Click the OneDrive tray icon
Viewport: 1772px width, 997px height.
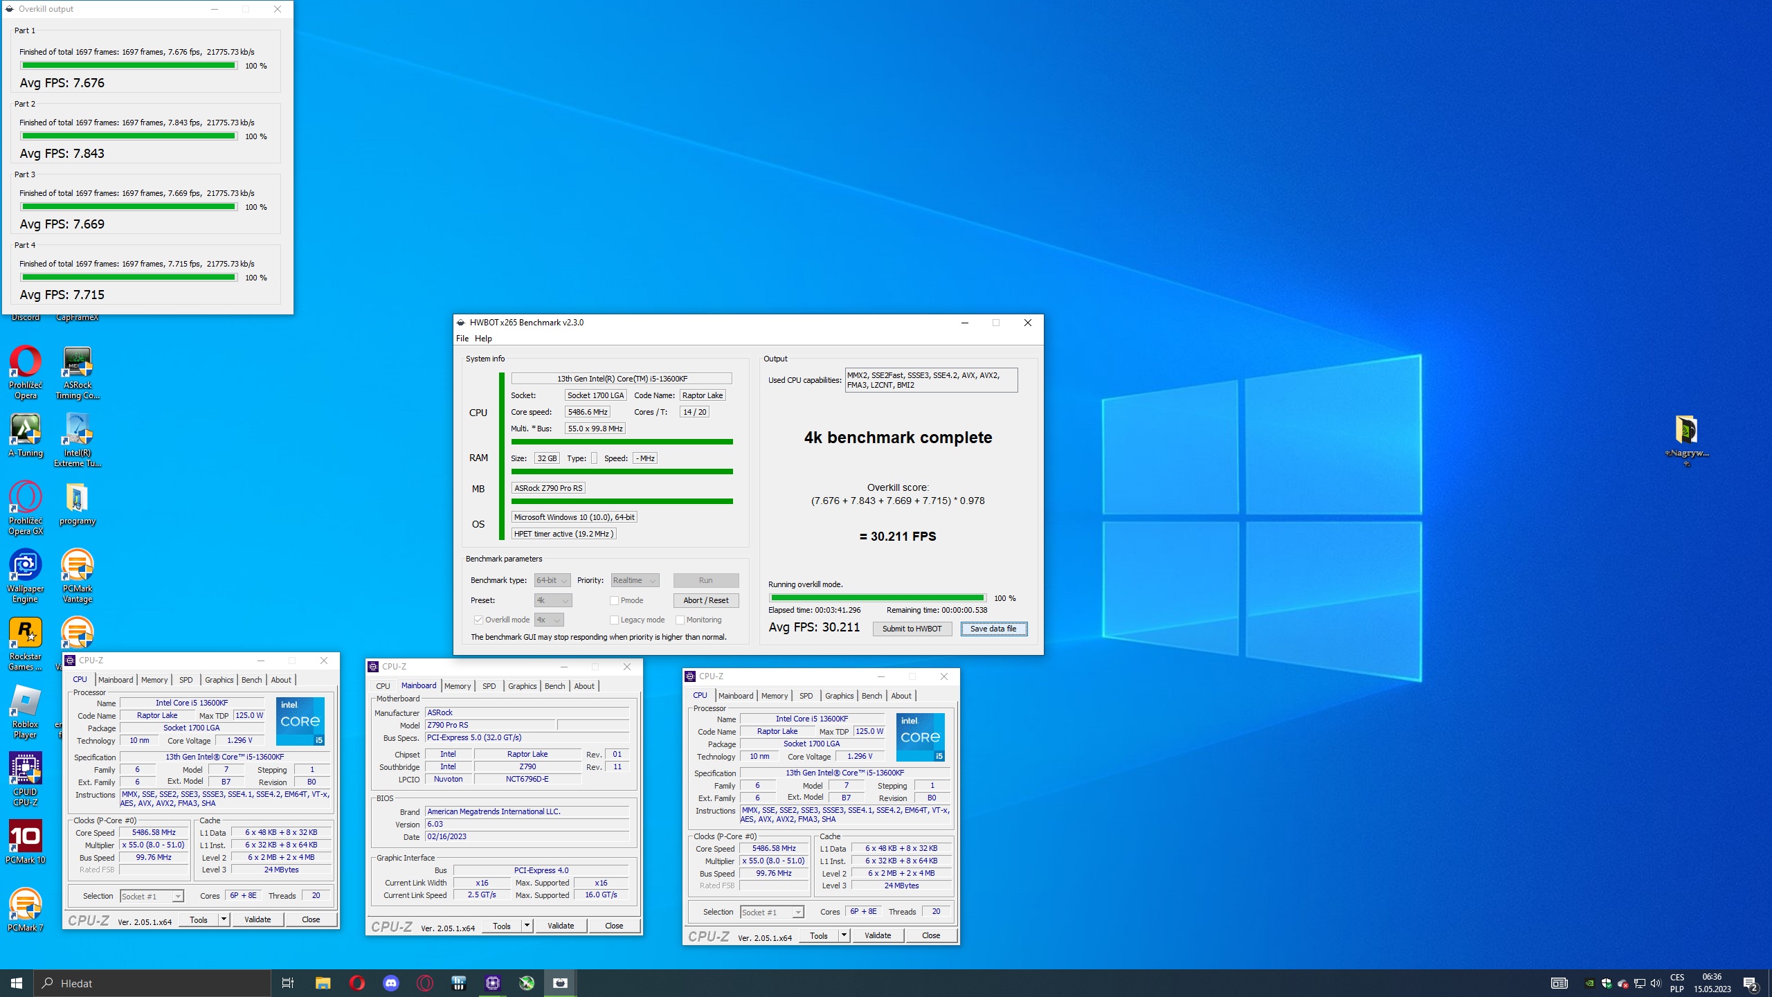(1622, 983)
